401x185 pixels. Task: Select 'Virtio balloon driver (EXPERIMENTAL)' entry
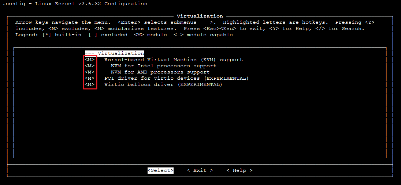pyautogui.click(x=163, y=84)
